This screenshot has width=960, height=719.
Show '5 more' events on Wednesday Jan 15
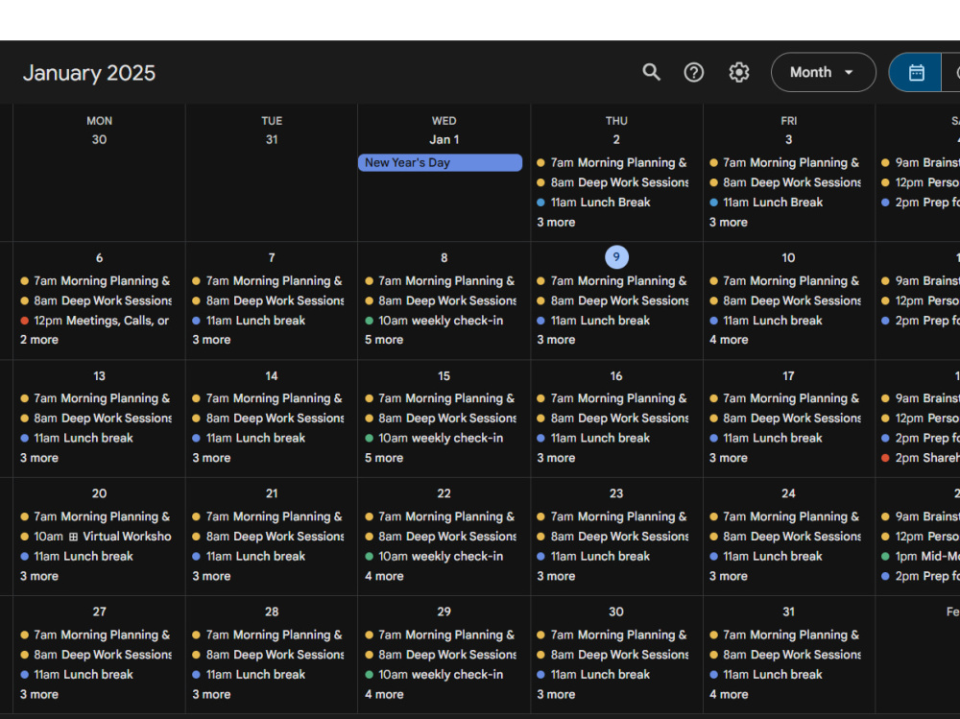click(x=384, y=458)
